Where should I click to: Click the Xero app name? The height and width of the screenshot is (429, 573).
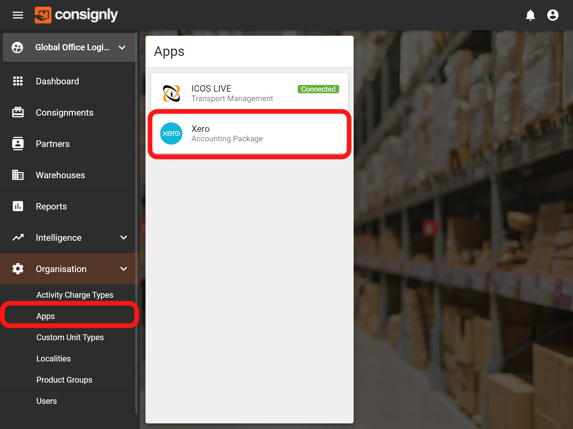tap(200, 129)
